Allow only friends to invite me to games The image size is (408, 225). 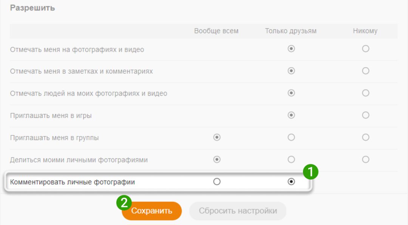[x=291, y=115]
